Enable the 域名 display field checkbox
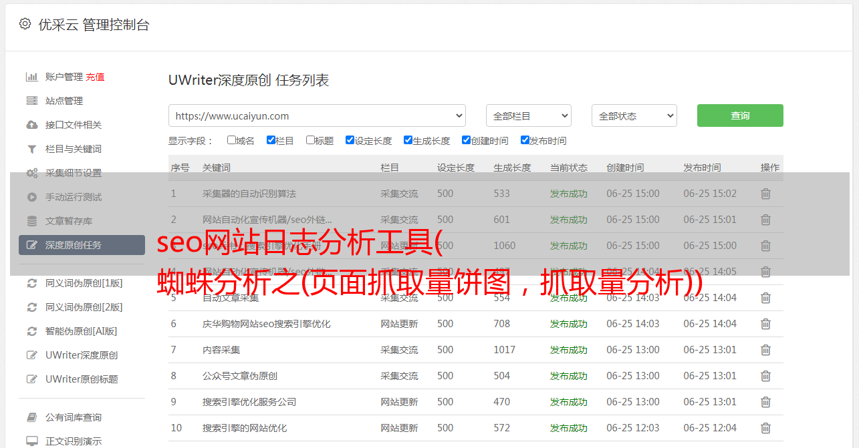Viewport: 859px width, 448px height. point(231,140)
